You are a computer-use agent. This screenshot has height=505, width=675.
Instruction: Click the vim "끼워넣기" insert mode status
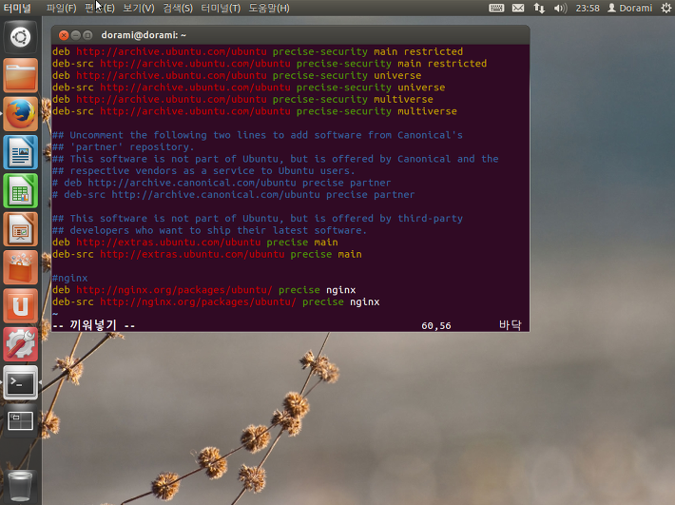pos(93,325)
